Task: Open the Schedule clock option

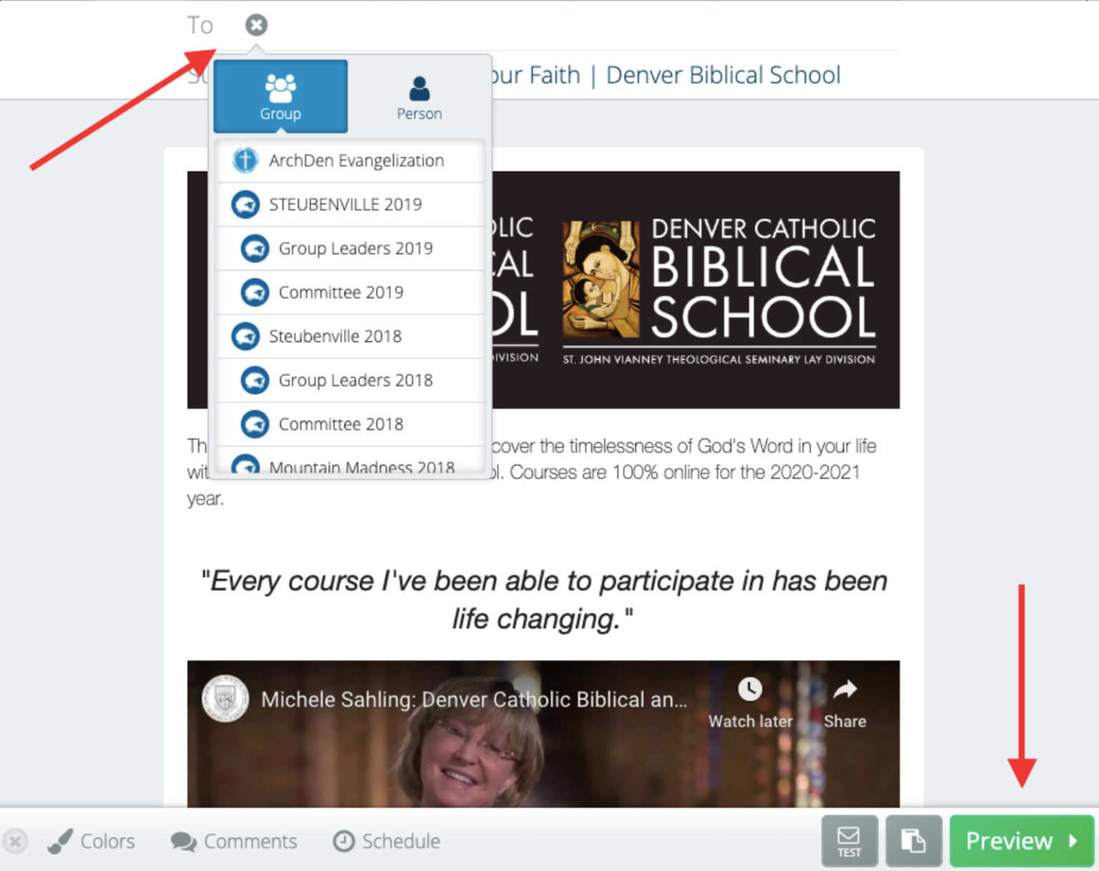Action: tap(387, 841)
